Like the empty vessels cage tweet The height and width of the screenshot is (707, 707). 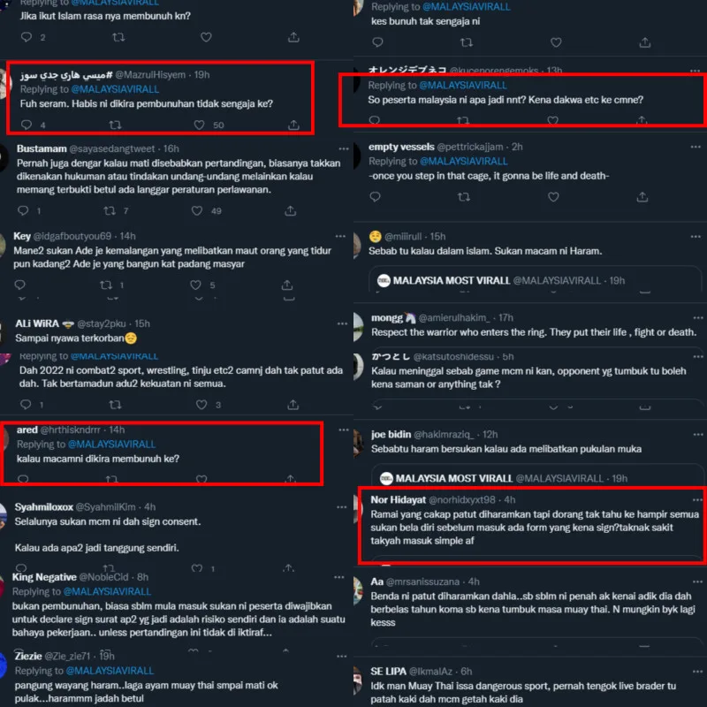pos(553,197)
